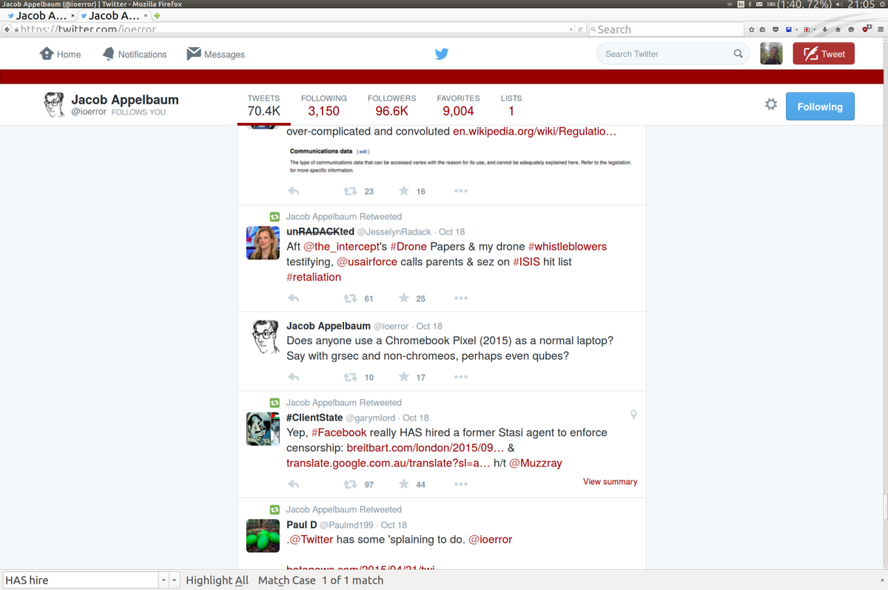Close the active Jacob A… tab
The height and width of the screenshot is (590, 888).
(145, 16)
